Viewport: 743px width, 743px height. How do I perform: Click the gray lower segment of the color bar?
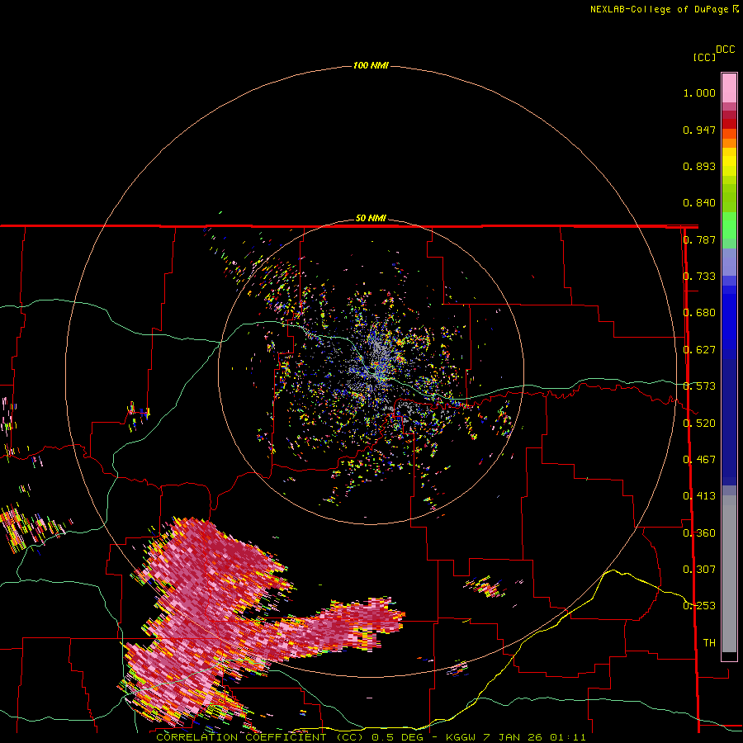pos(729,574)
